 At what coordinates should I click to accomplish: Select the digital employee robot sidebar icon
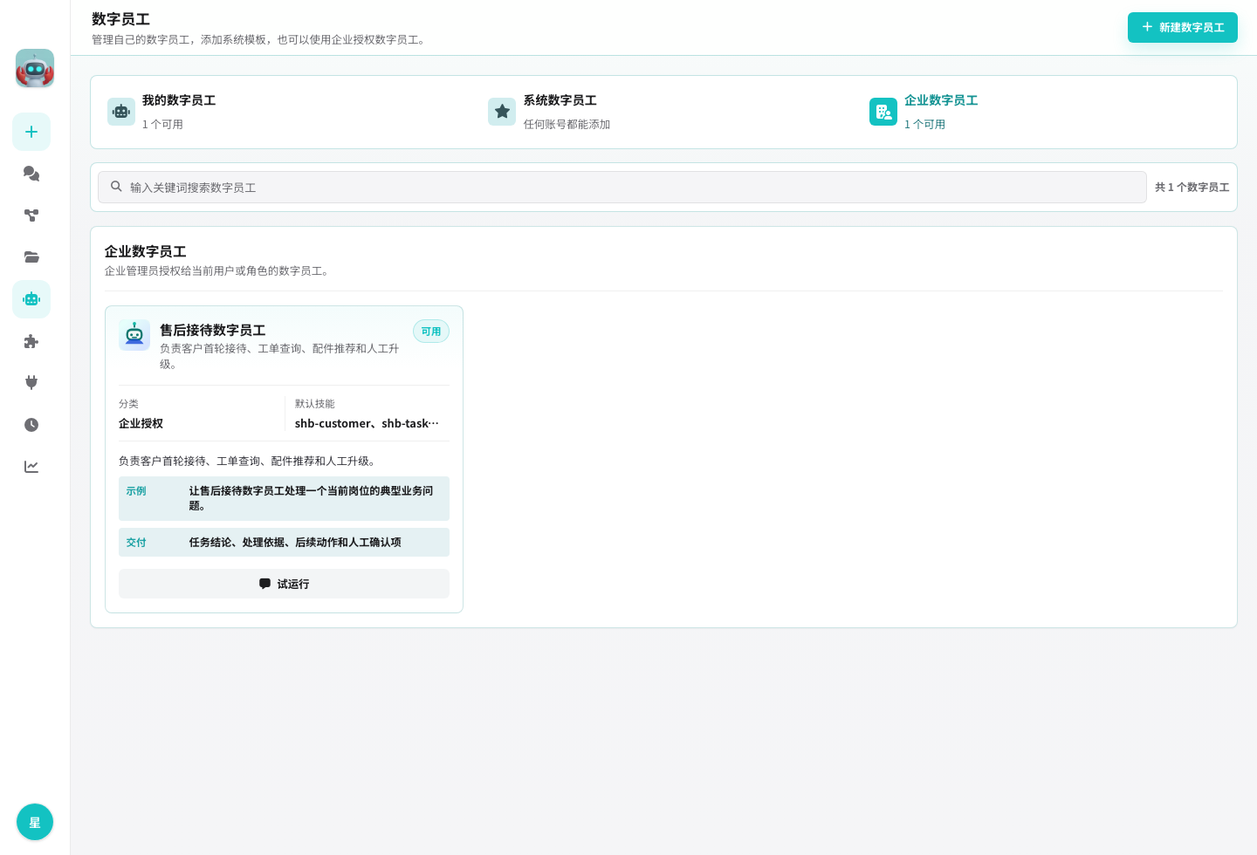[31, 299]
